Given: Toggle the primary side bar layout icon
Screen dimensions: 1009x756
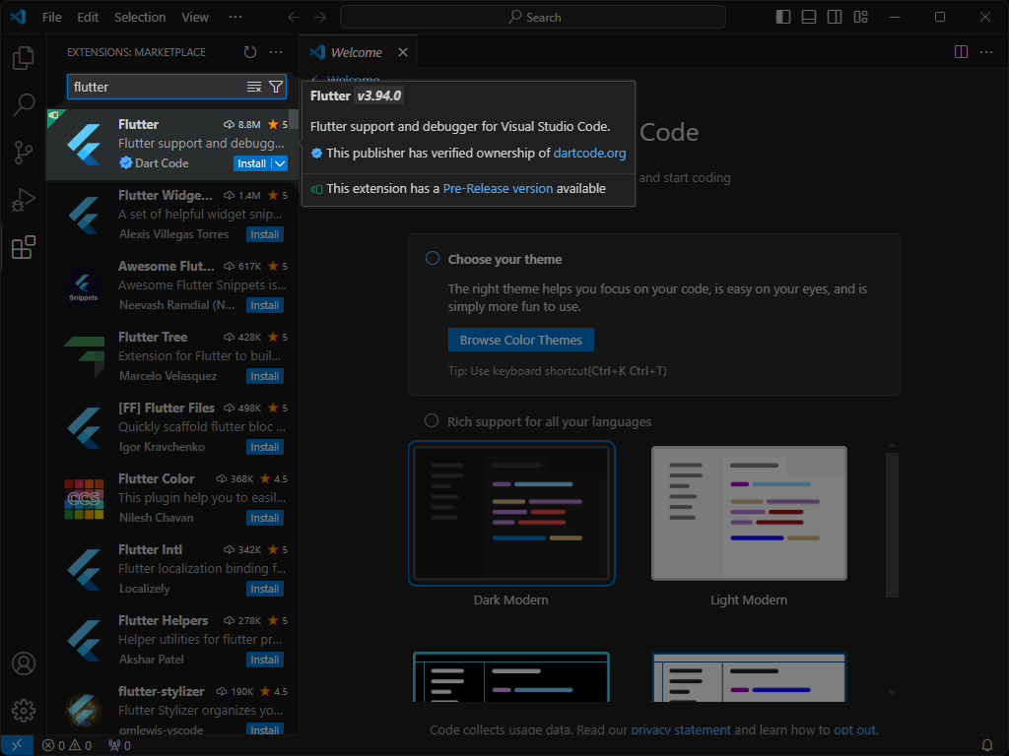Looking at the screenshot, I should coord(783,18).
